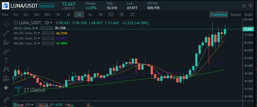257x107 pixels.
Task: Expand MA (30, close, 0) dropdown
Action: click(x=39, y=38)
